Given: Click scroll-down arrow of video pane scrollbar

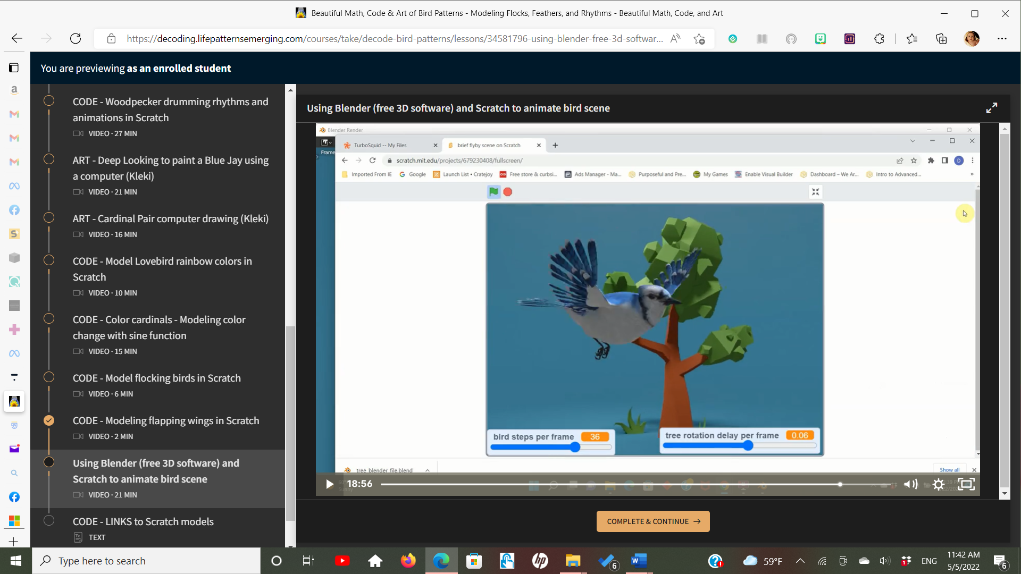Looking at the screenshot, I should pyautogui.click(x=1005, y=494).
